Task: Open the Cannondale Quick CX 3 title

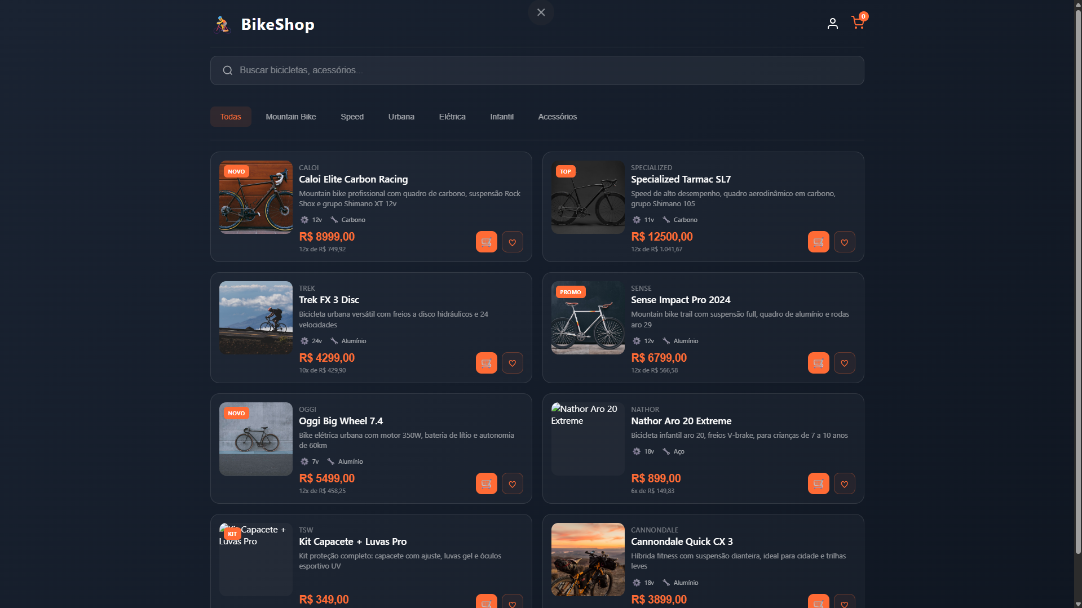Action: click(682, 542)
